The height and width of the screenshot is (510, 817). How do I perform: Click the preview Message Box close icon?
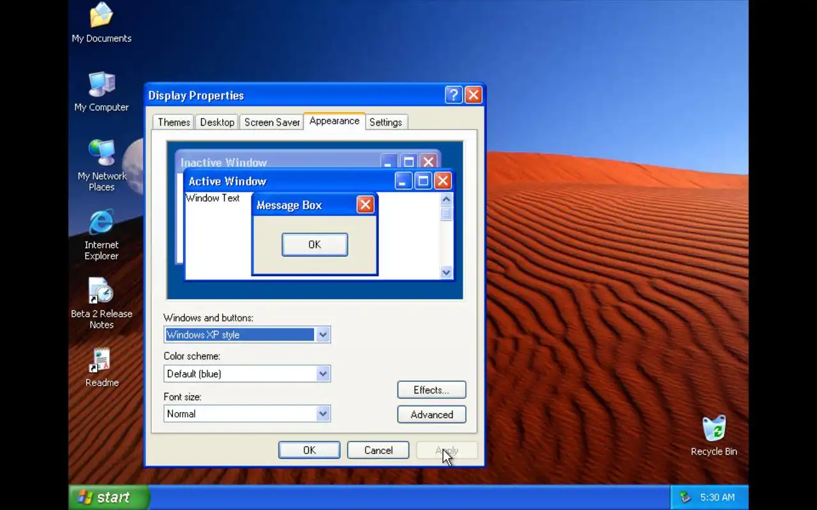click(365, 204)
